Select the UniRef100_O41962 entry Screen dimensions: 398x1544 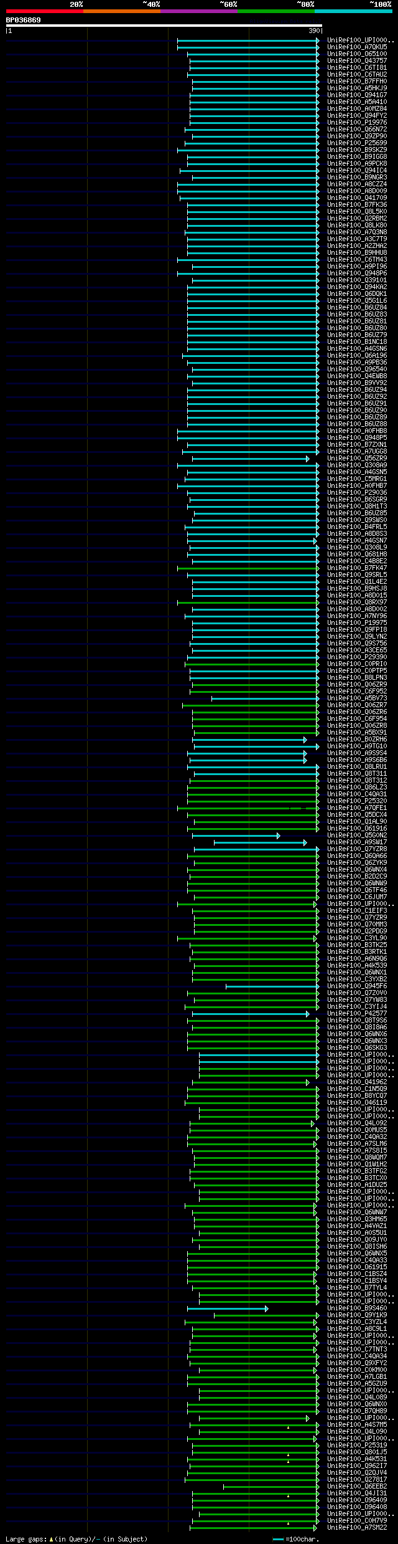click(357, 1082)
